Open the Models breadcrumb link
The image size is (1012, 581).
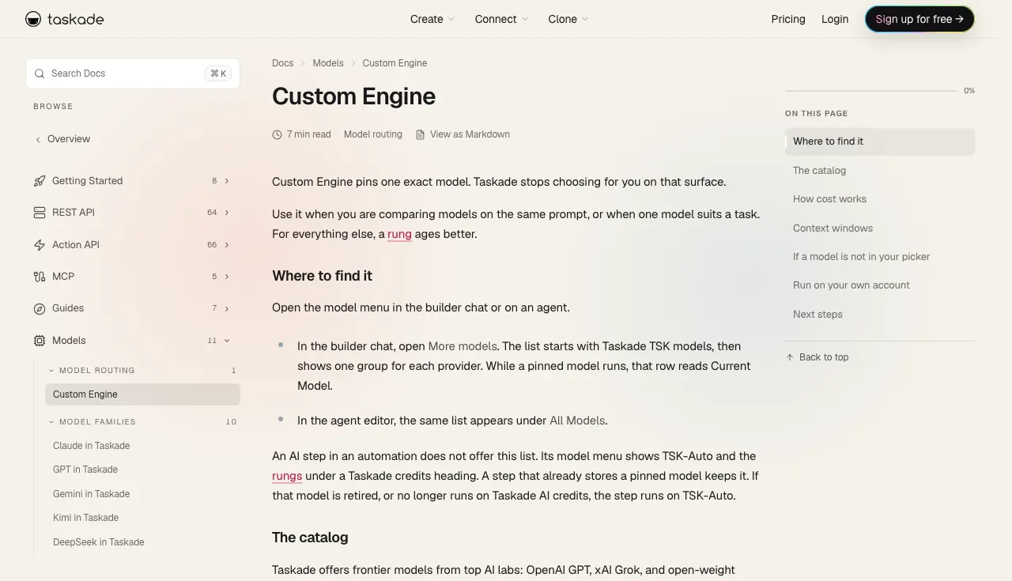328,63
